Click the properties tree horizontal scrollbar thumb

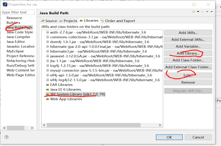click(x=16, y=128)
